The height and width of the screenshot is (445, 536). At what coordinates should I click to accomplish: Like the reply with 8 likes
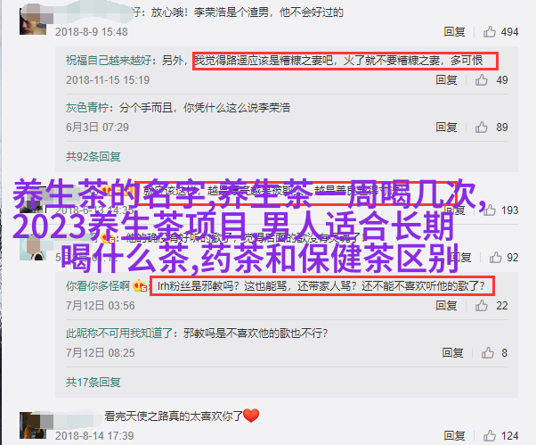pos(487,352)
